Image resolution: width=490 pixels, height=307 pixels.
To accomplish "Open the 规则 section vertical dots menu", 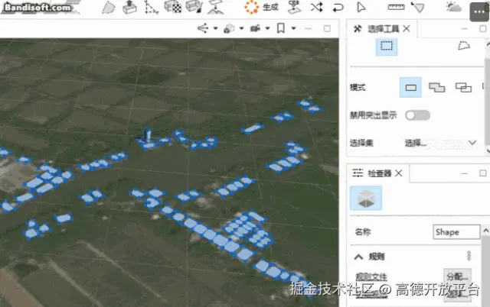I will (469, 256).
